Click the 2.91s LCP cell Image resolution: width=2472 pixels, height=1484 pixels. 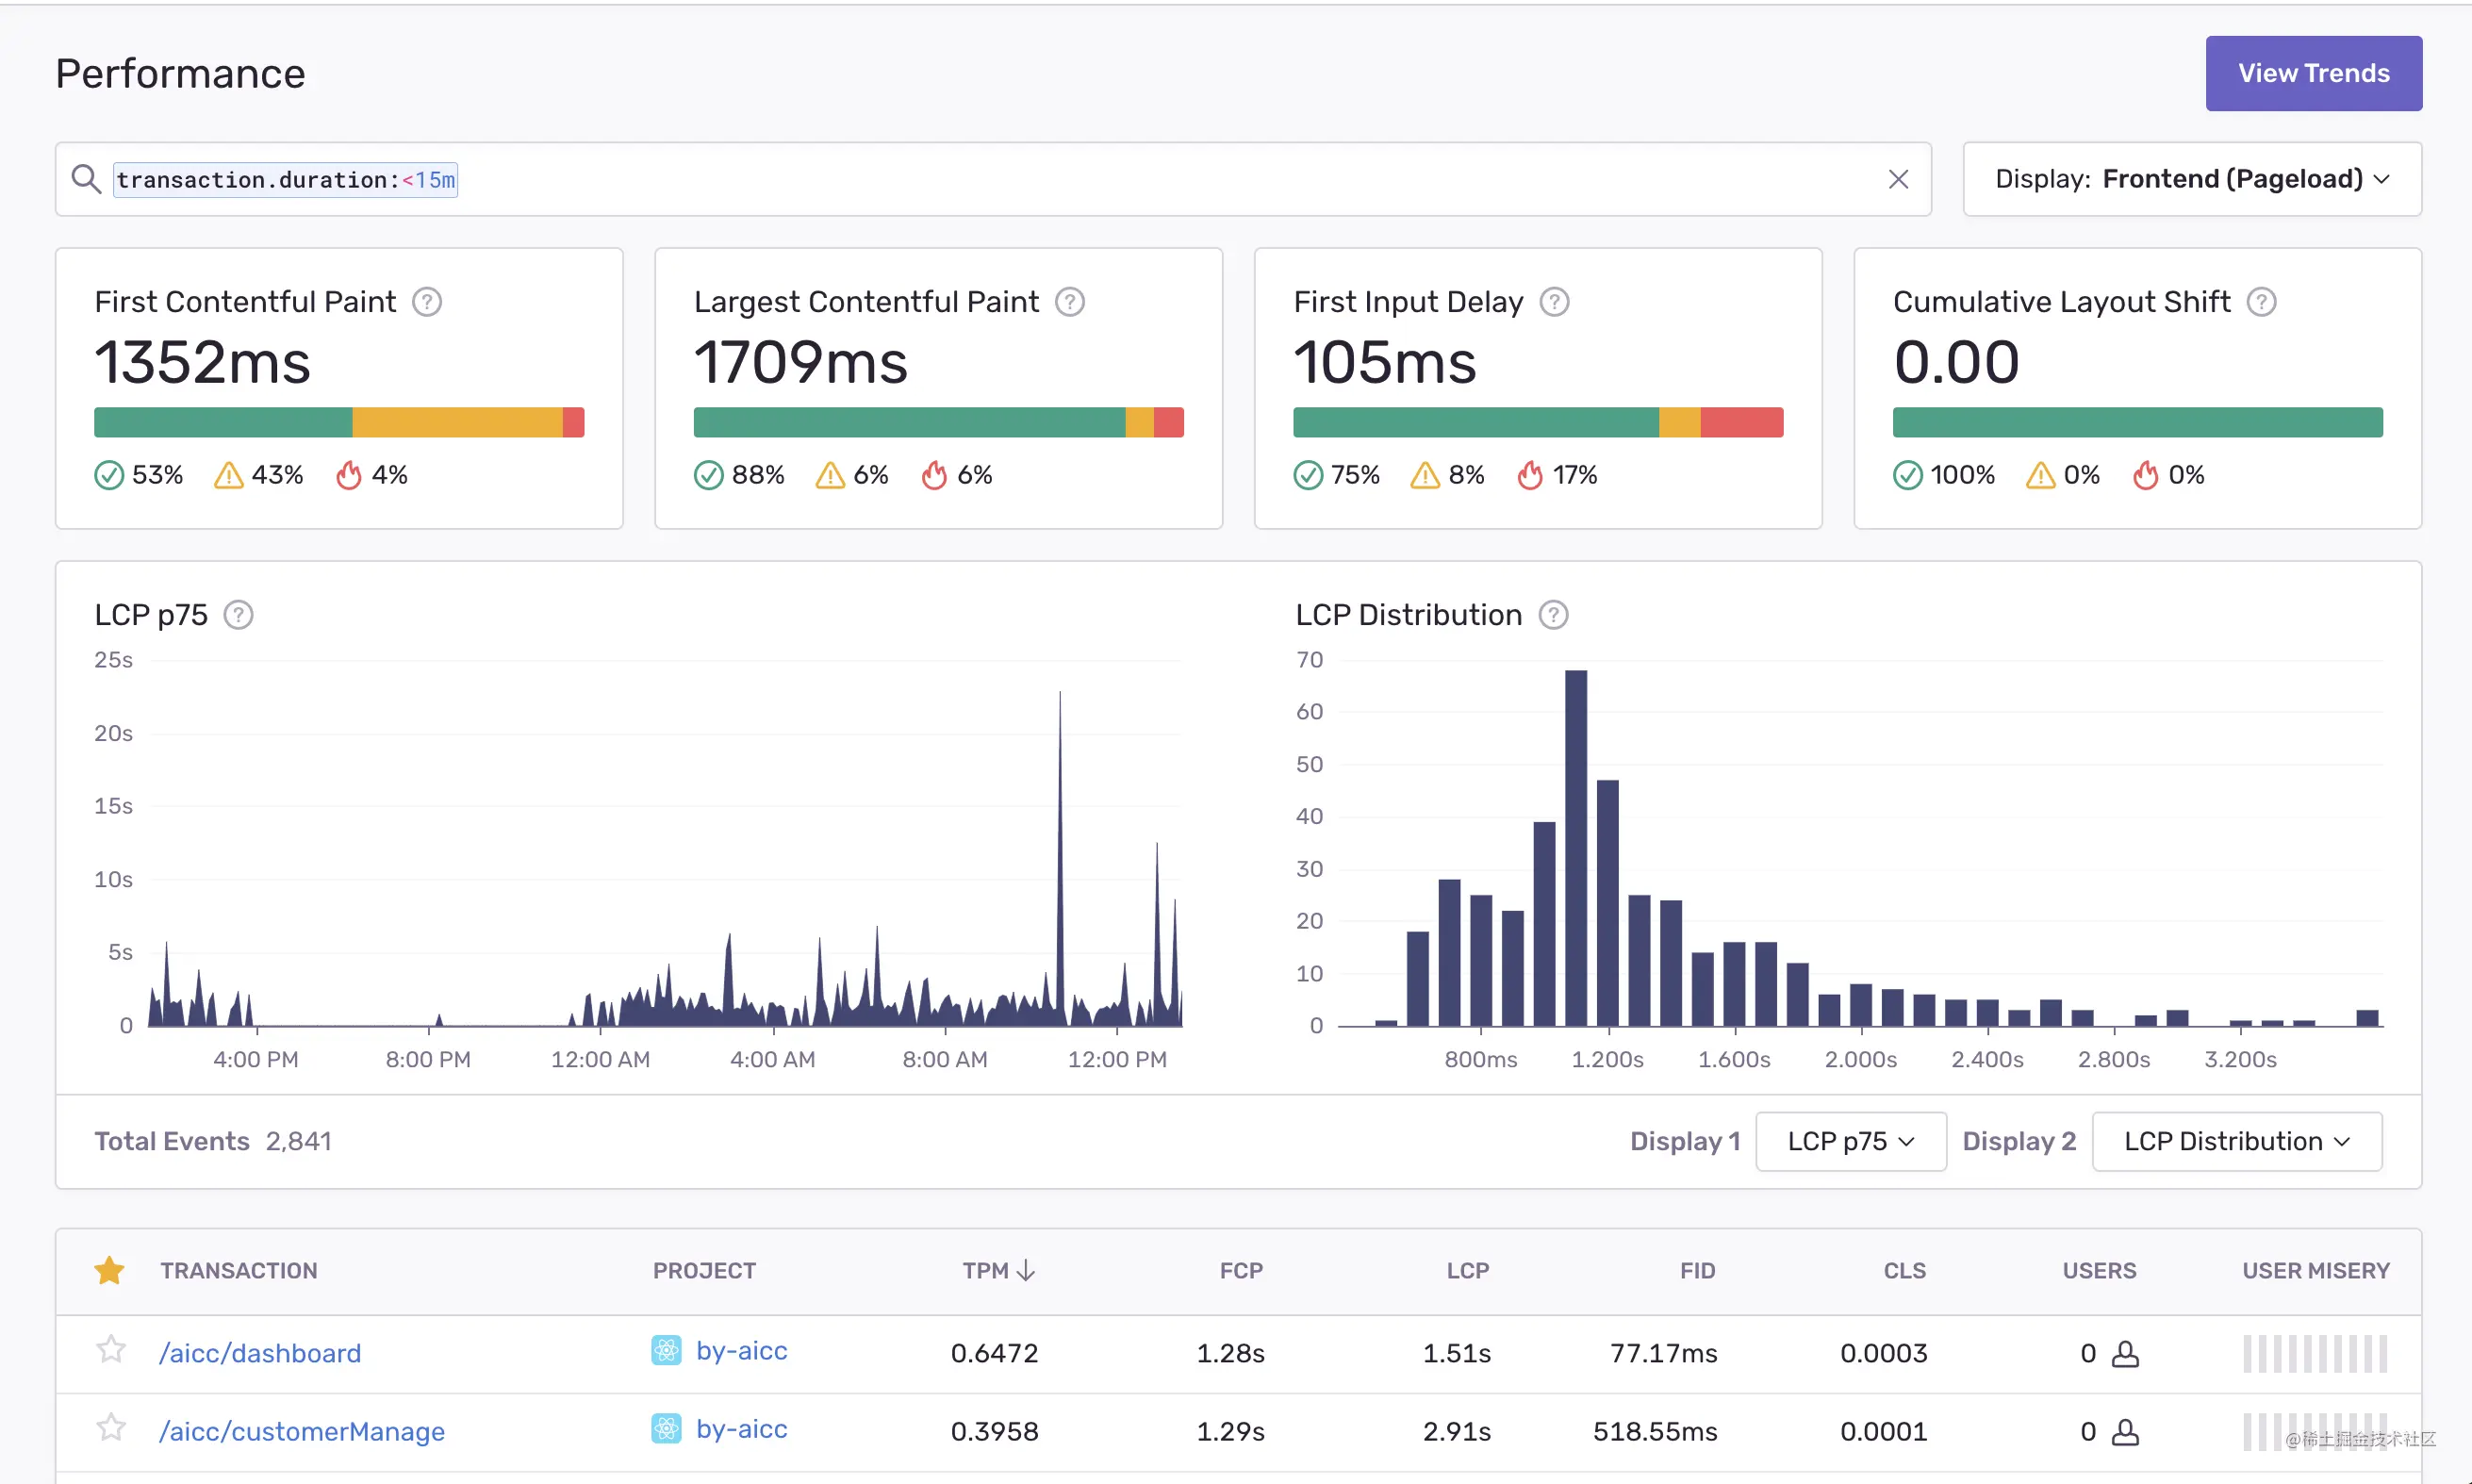[x=1457, y=1431]
